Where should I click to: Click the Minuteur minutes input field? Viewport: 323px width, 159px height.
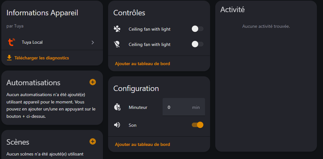pos(178,107)
